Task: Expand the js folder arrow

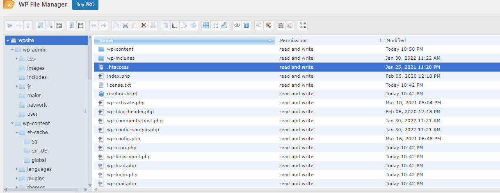Action: [x=17, y=86]
